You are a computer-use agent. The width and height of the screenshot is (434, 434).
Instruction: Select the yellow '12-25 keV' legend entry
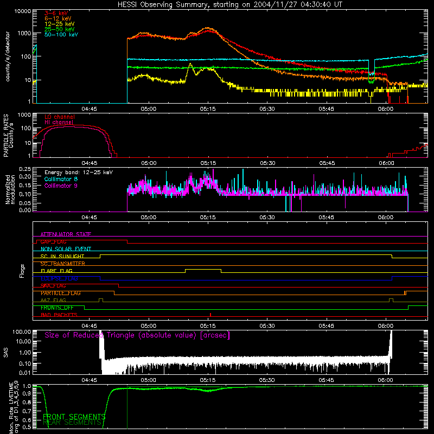[60, 24]
